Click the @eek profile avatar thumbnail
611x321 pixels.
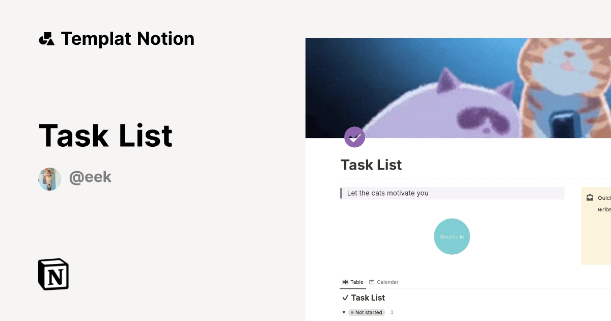point(49,179)
